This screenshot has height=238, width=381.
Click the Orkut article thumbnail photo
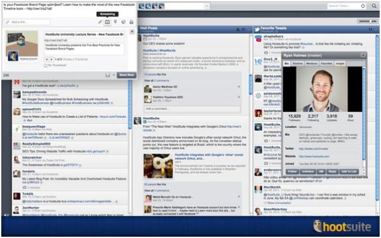(158, 166)
